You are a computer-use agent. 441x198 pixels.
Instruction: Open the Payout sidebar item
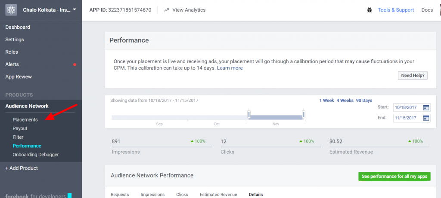pyautogui.click(x=20, y=128)
